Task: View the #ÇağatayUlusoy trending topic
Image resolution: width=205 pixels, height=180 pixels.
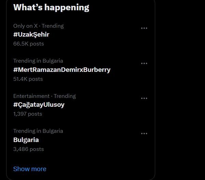Action: 39,105
